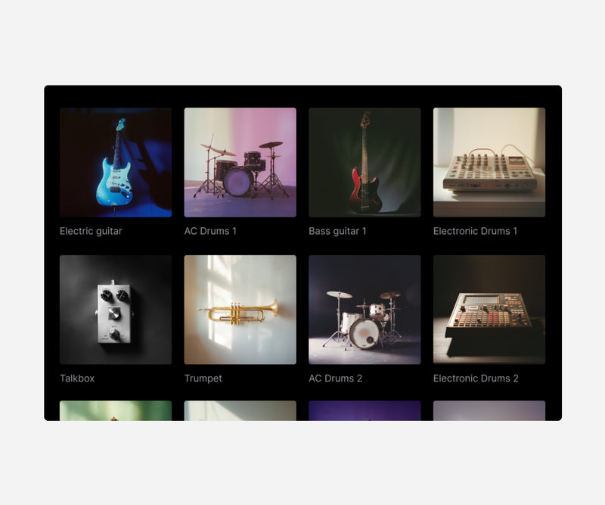Screen dimensions: 605x505
Task: Choose the AC Drums 2 image
Action: coord(365,310)
